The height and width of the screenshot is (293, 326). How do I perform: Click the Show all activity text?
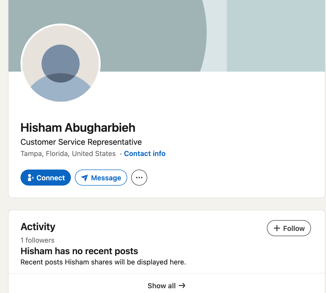tap(161, 286)
